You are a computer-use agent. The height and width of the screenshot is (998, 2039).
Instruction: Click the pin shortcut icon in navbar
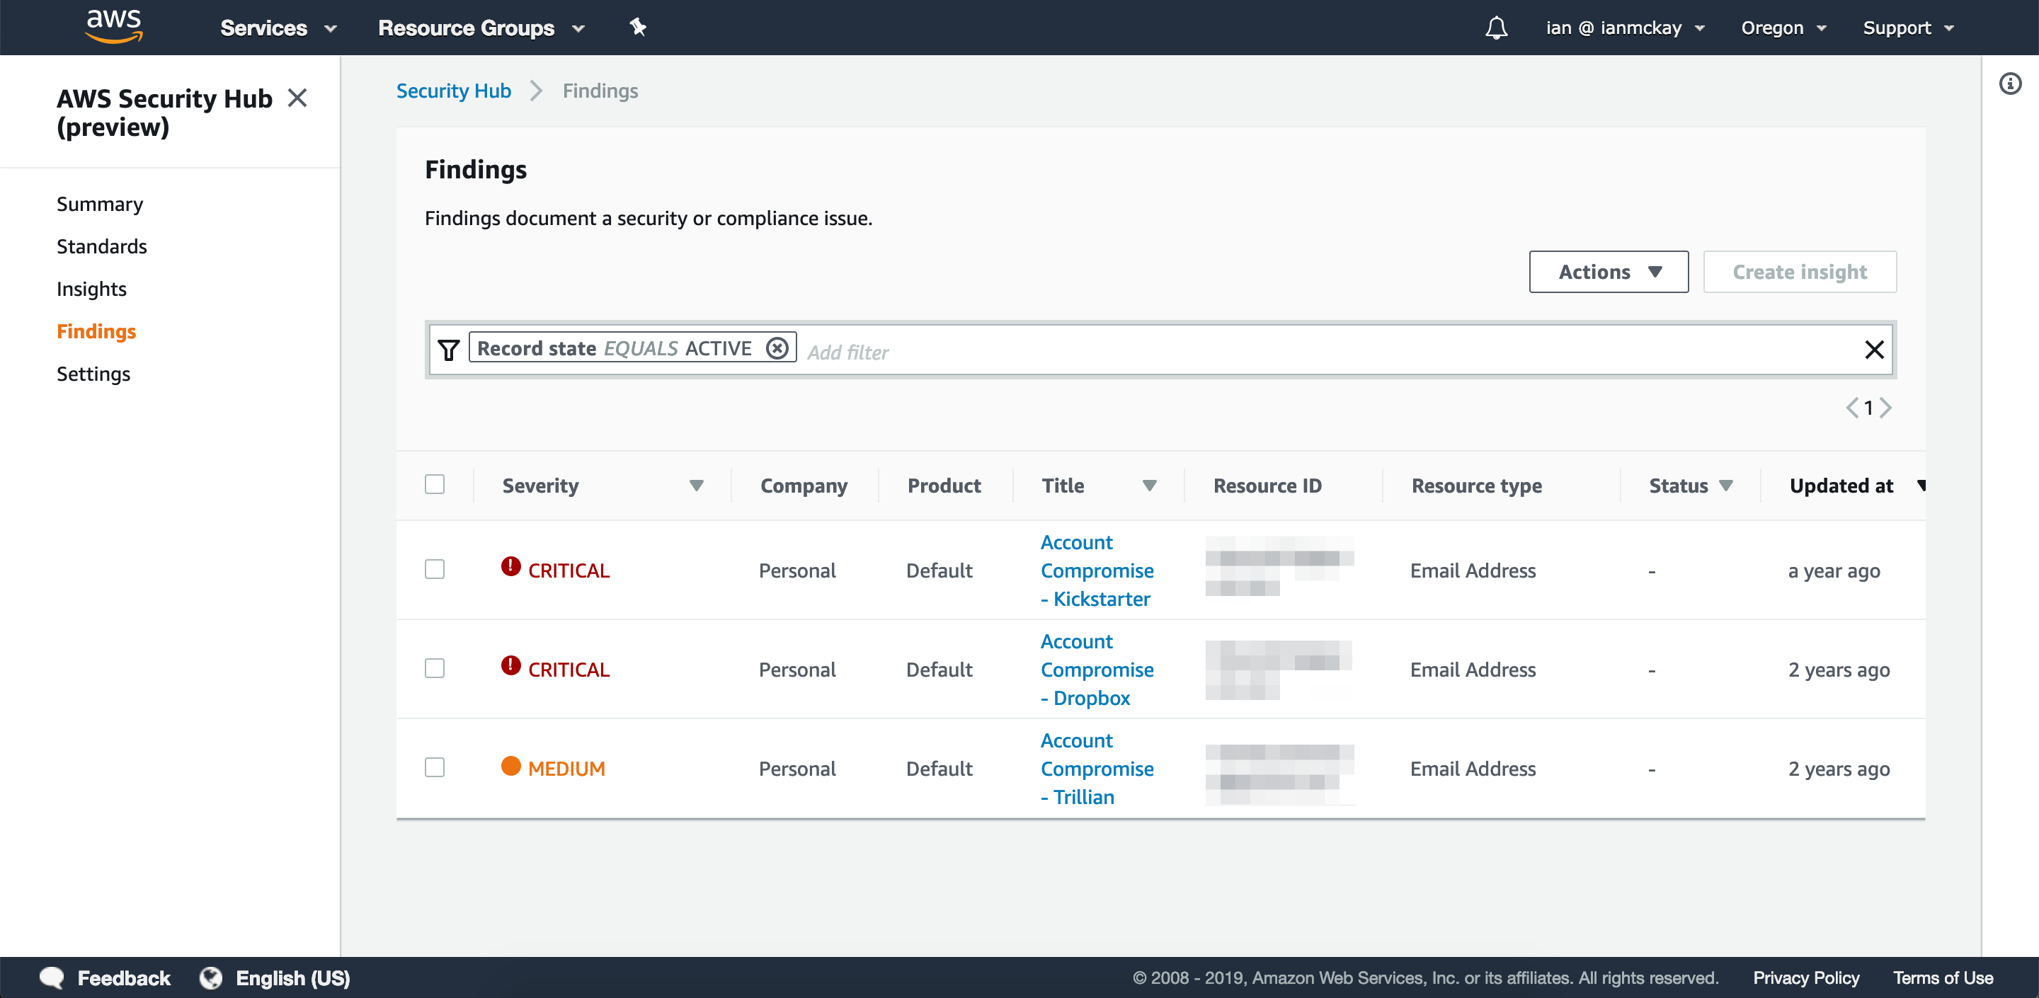(637, 28)
